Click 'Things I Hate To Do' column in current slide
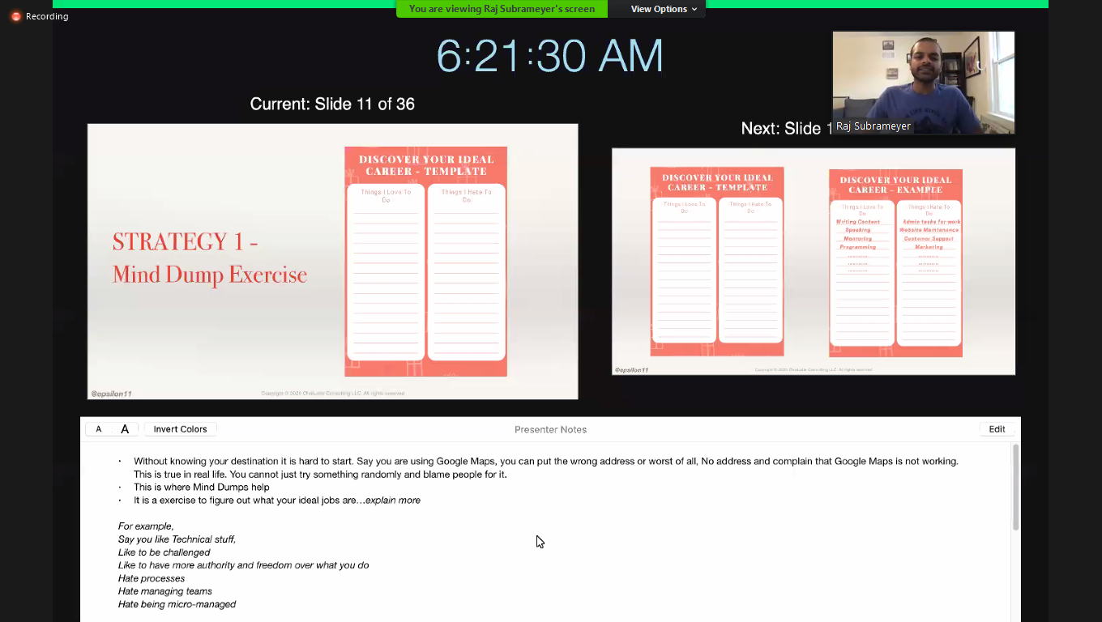 [467, 271]
